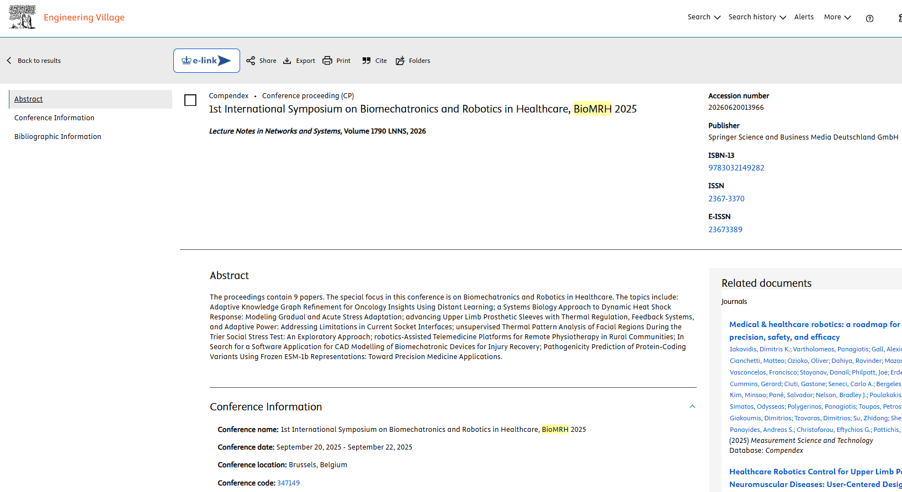
Task: Open the help question mark icon
Action: (869, 18)
